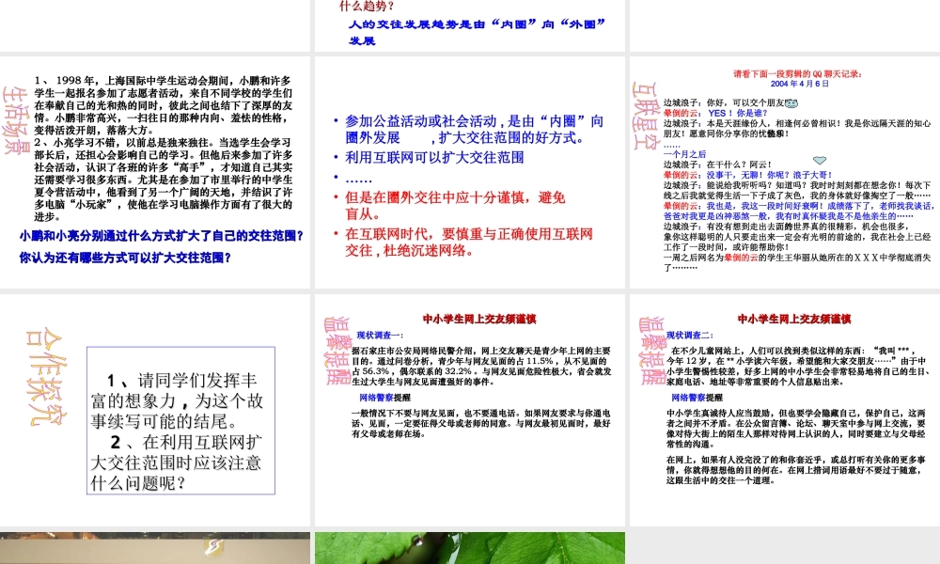This screenshot has width=940, height=564.
Task: Click the red bullet 在互联网时代，要慎重与正确使用互联网交往
Action: [469, 243]
